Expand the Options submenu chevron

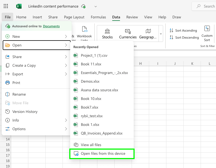tap(66, 129)
